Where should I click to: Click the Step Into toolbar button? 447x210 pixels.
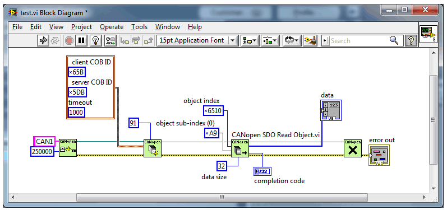[x=125, y=41]
